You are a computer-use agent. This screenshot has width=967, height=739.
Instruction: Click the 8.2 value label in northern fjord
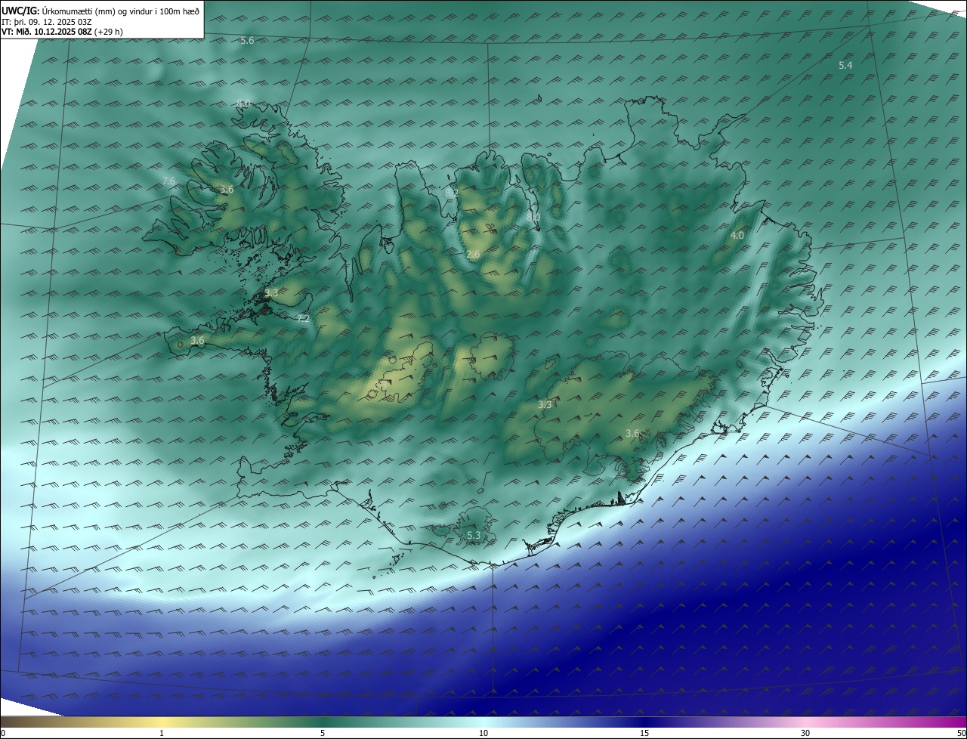(x=452, y=193)
